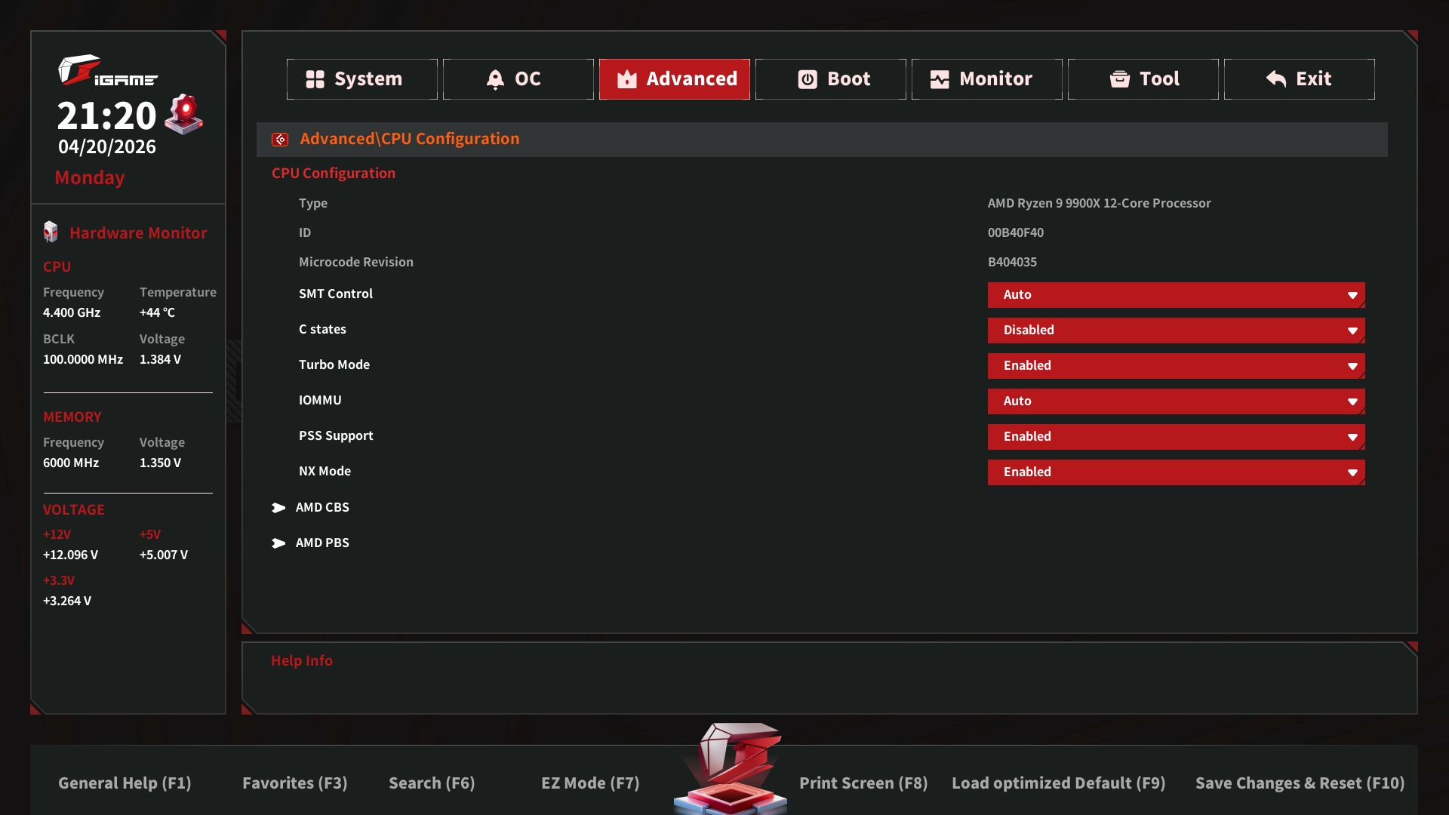This screenshot has width=1449, height=815.
Task: Select the Advanced tab
Action: pos(675,79)
